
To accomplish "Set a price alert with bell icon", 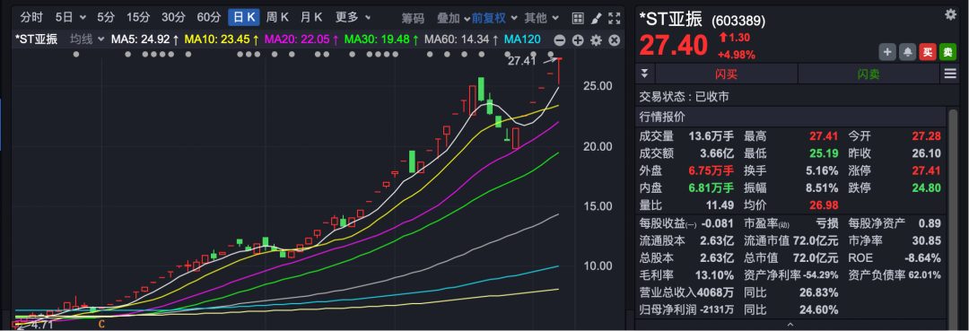I will (x=907, y=53).
